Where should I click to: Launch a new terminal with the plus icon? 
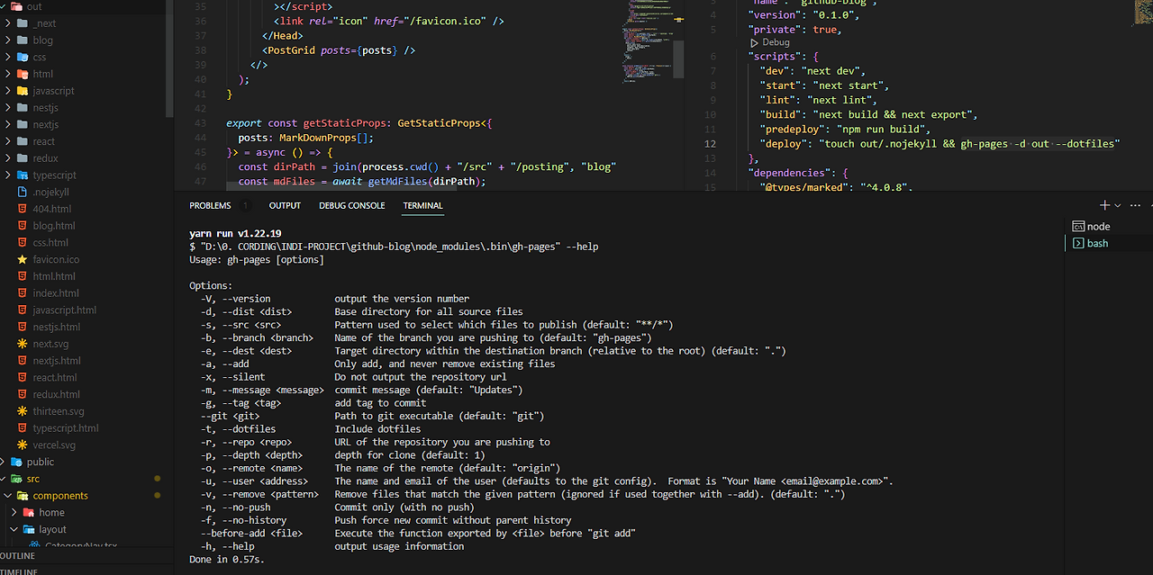pyautogui.click(x=1105, y=205)
